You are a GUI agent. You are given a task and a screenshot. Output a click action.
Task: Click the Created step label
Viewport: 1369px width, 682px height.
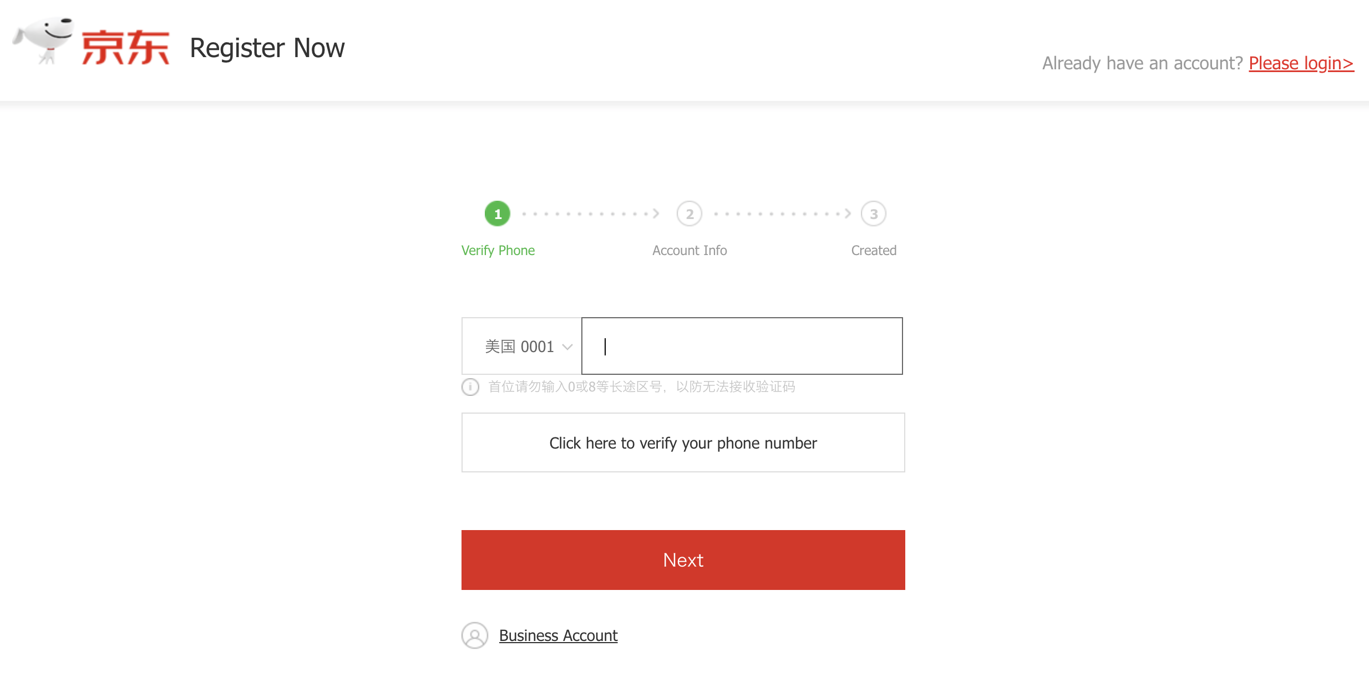click(874, 250)
